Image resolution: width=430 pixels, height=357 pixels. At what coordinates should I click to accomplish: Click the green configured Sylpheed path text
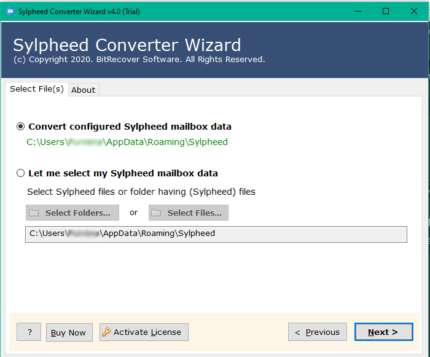[x=127, y=142]
